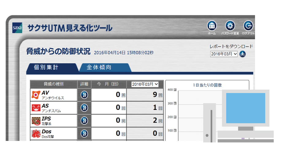Viewport: 282px width, 159px height.
Task: Open AV antivirus details arrow button
Action: click(x=84, y=95)
